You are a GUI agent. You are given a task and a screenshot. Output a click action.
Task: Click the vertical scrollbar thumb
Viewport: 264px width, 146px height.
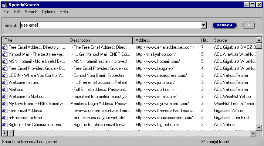(259, 46)
